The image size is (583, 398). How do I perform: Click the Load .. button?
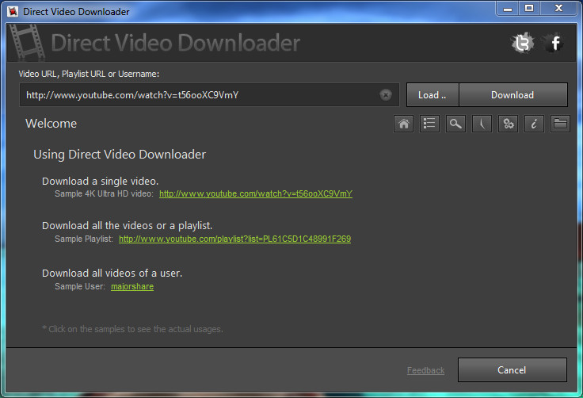coord(432,95)
